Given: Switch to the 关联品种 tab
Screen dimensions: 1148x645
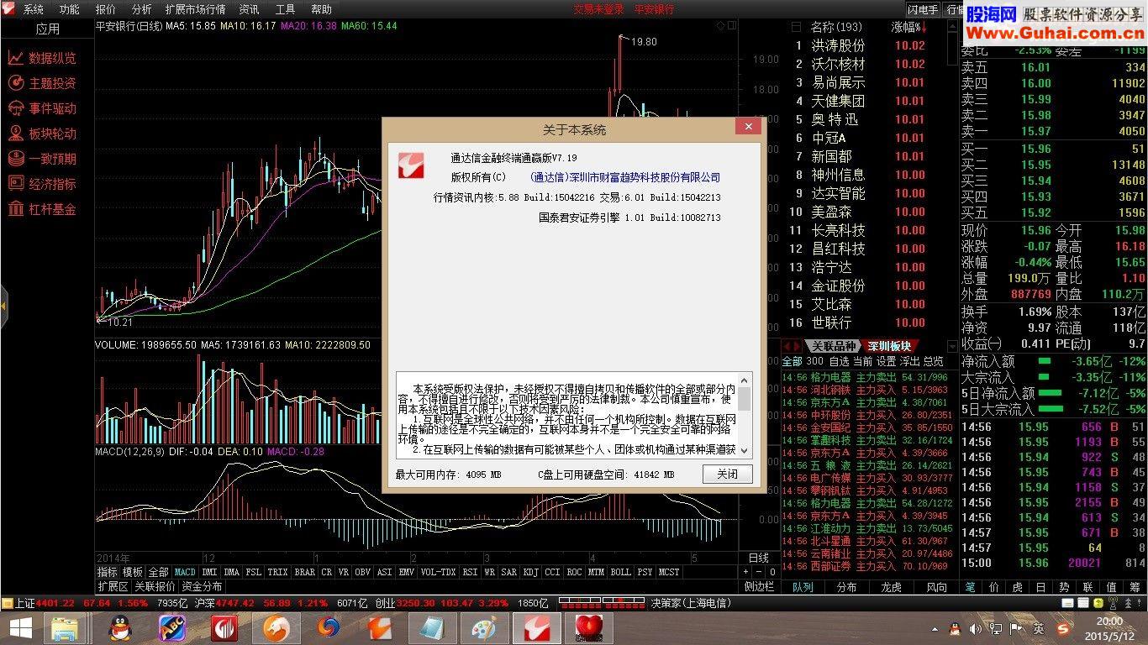Looking at the screenshot, I should 832,346.
